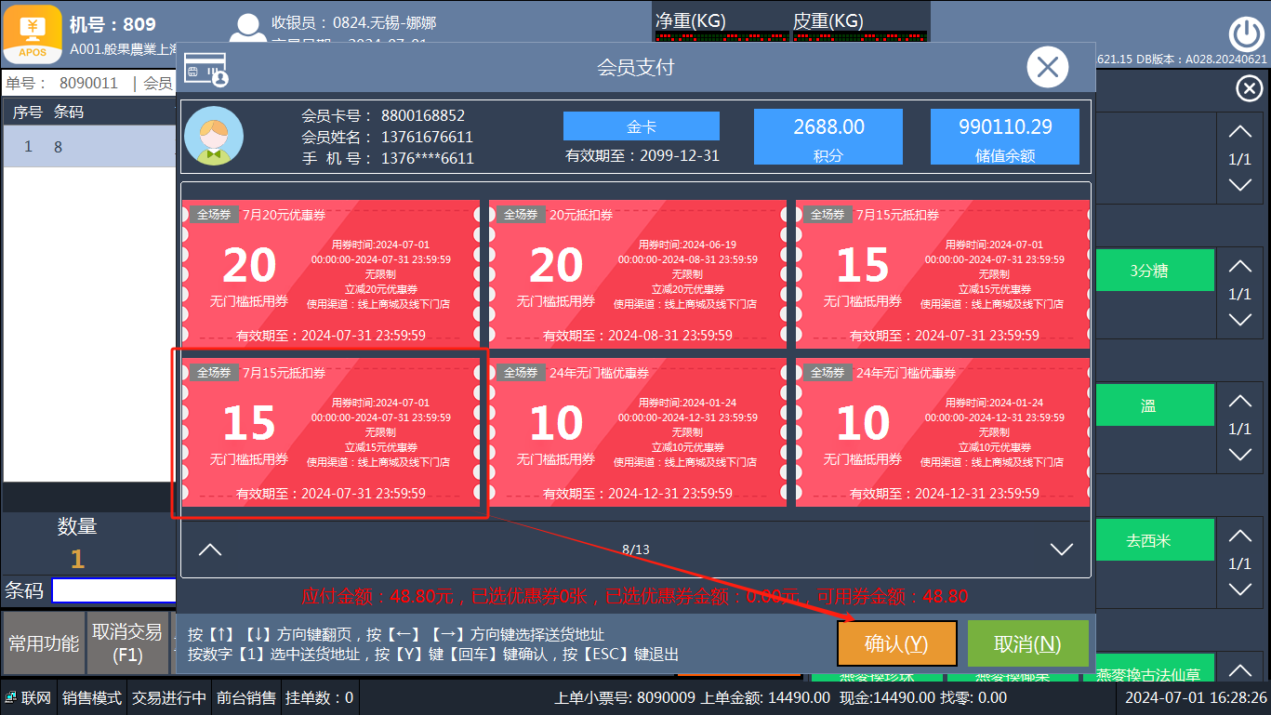Click down arrow in the 温 row
1271x715 pixels.
point(1240,455)
